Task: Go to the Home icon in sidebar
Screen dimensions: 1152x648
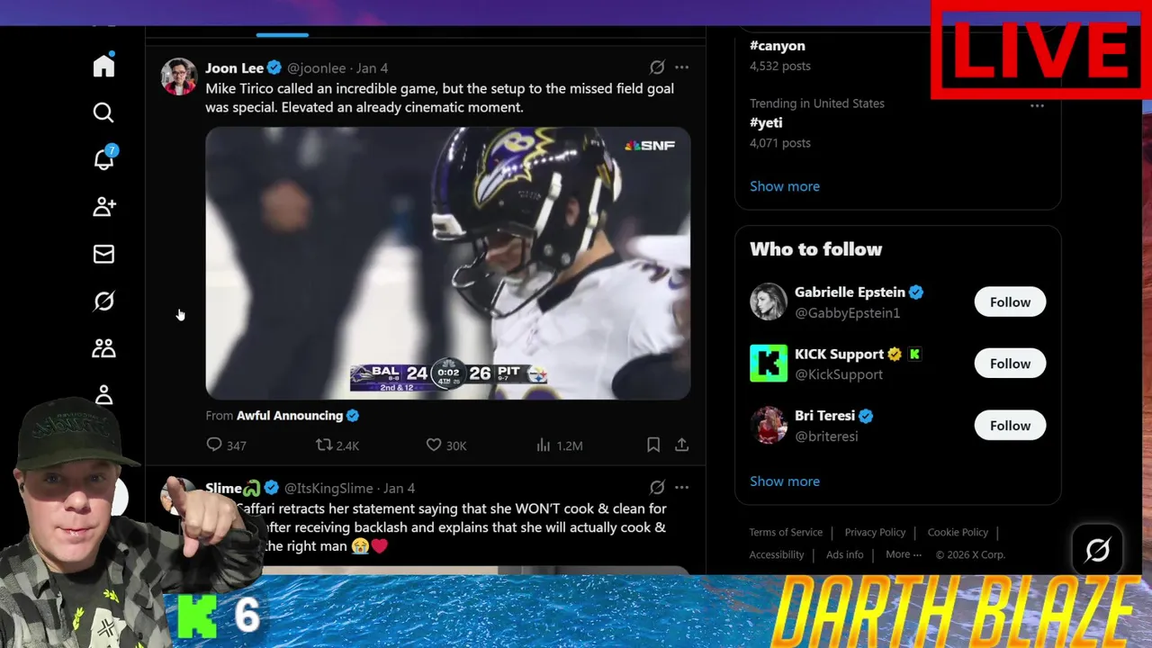Action: (x=103, y=66)
